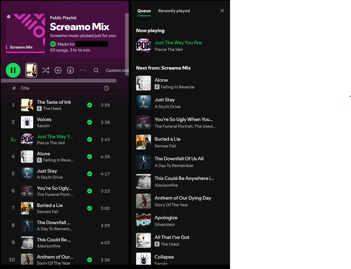Download the Screamo Mix playlist
The height and width of the screenshot is (269, 351).
pos(70,70)
